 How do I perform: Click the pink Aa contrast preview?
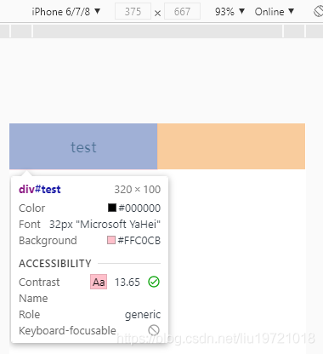(x=99, y=282)
